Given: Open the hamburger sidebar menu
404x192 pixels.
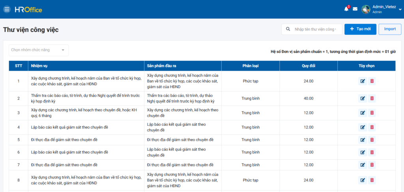Looking at the screenshot, I should click(x=7, y=9).
